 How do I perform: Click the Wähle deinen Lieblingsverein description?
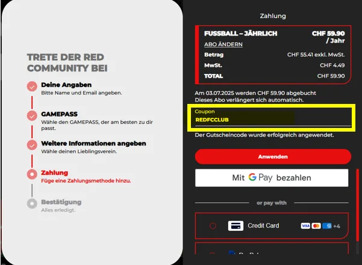[79, 151]
